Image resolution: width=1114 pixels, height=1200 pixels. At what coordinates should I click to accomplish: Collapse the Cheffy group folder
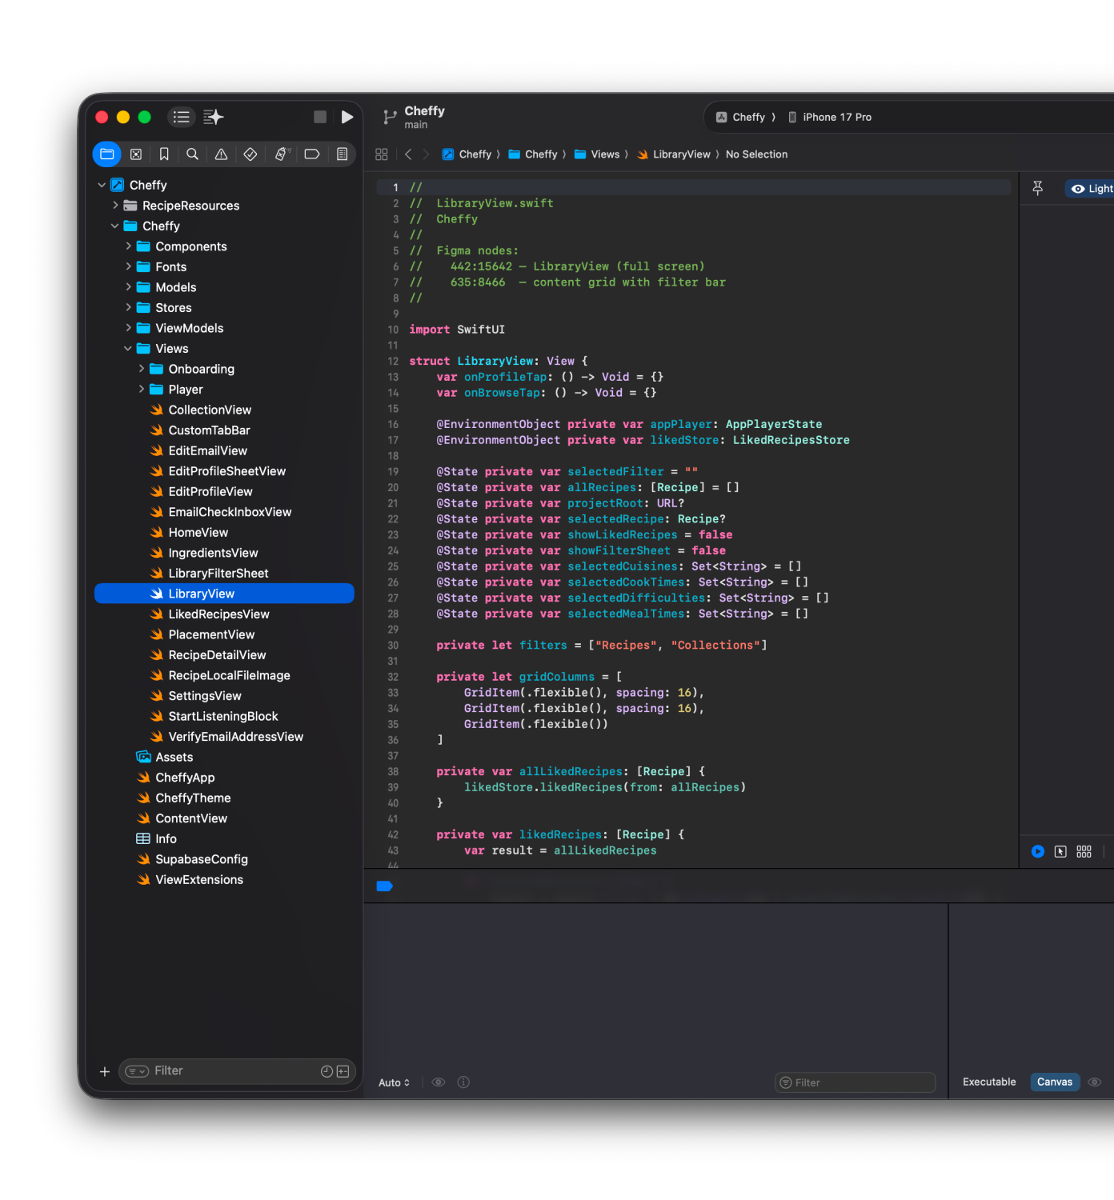point(115,226)
